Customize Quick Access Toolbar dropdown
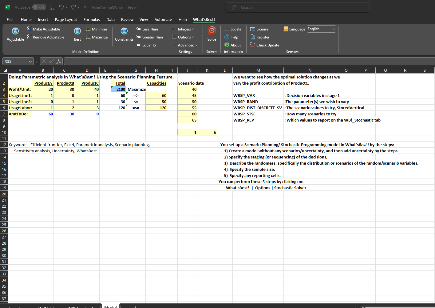Image resolution: width=435 pixels, height=308 pixels. (85, 7)
